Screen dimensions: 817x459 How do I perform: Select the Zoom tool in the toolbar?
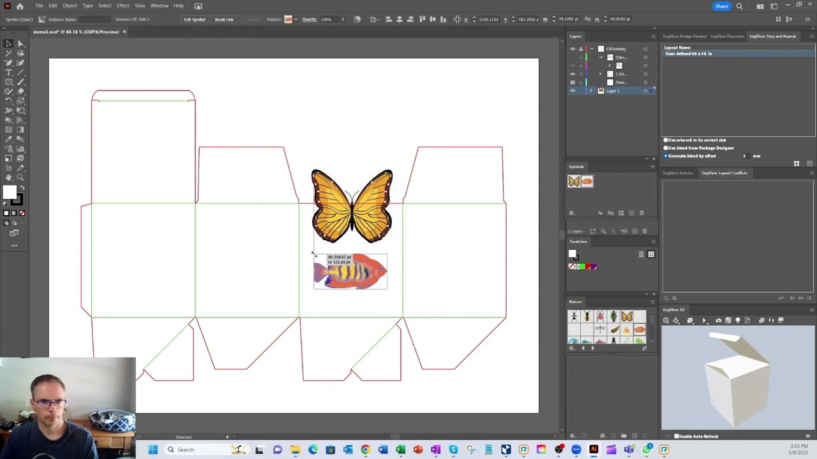click(x=20, y=177)
